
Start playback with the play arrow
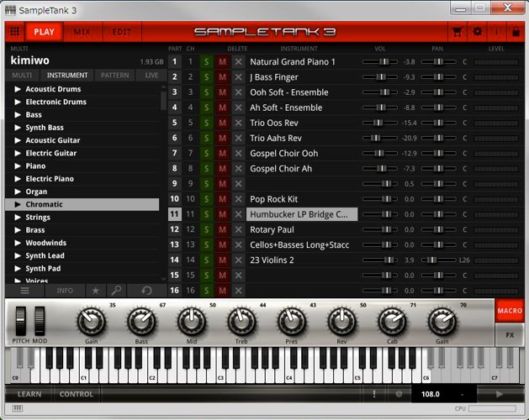tap(500, 394)
